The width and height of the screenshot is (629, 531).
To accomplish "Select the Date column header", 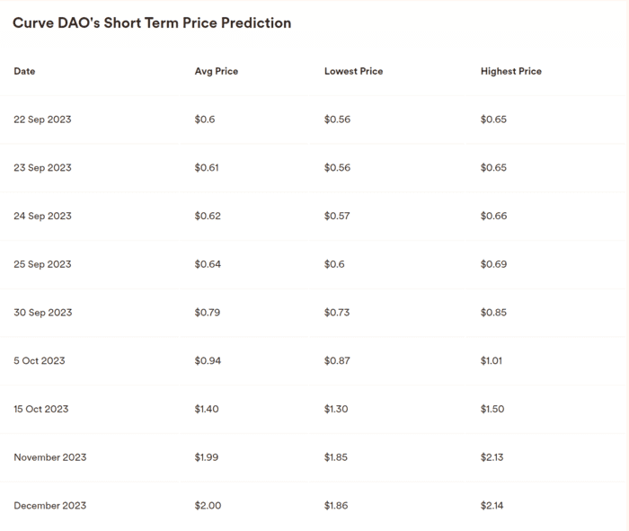I will click(x=24, y=71).
